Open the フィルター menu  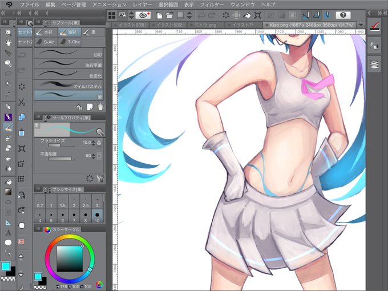pos(212,5)
